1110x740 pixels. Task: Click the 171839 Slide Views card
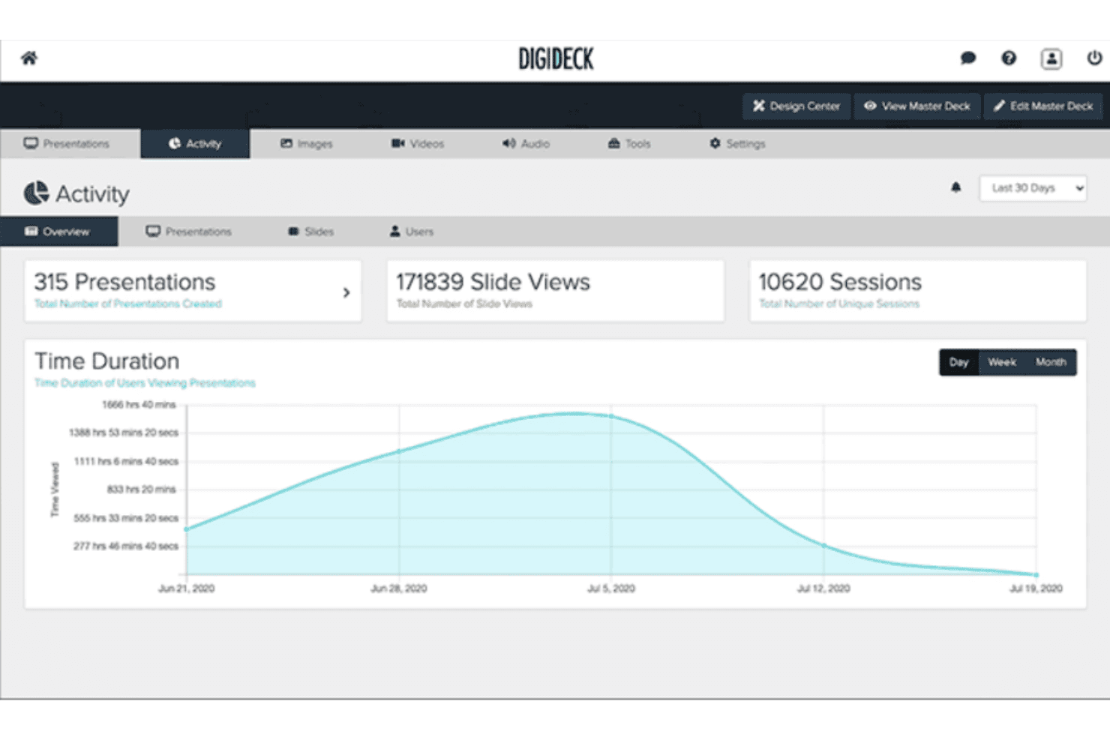(556, 291)
